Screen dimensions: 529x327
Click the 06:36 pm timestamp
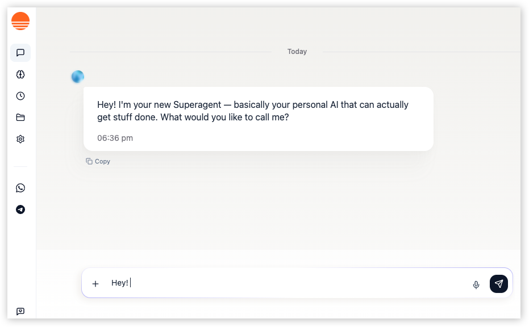(115, 137)
